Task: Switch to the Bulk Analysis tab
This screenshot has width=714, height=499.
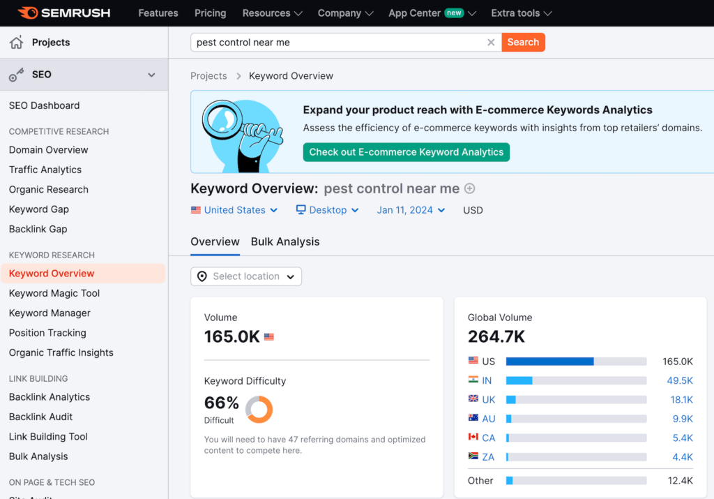Action: point(285,242)
